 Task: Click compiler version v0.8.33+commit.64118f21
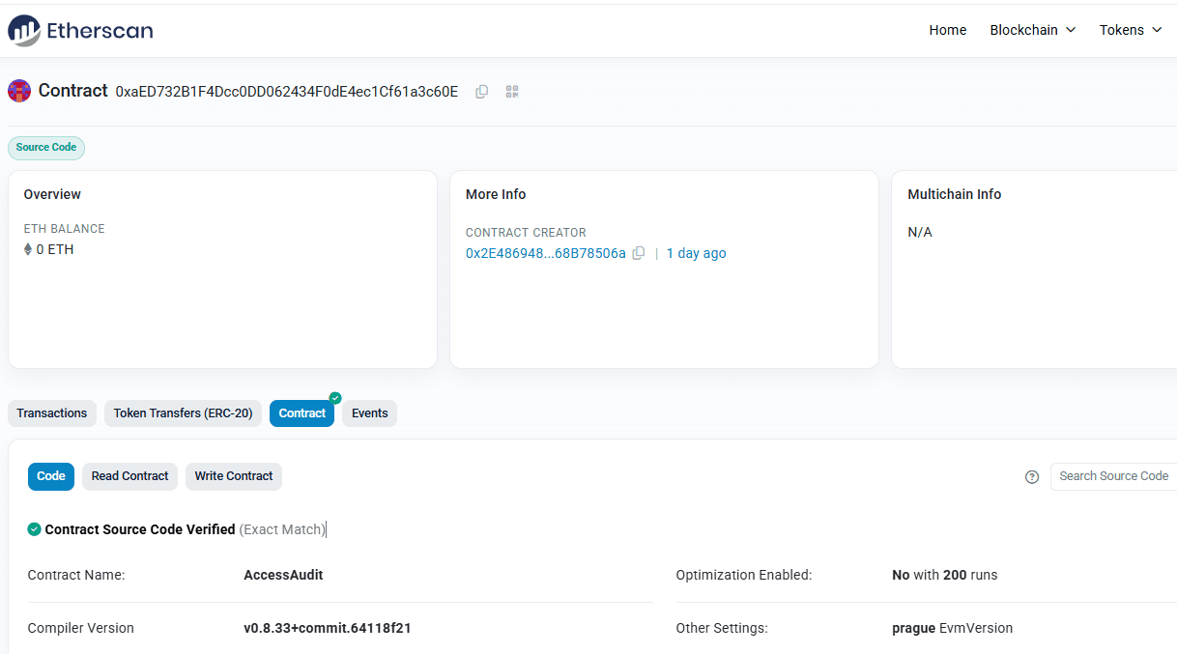pos(328,628)
